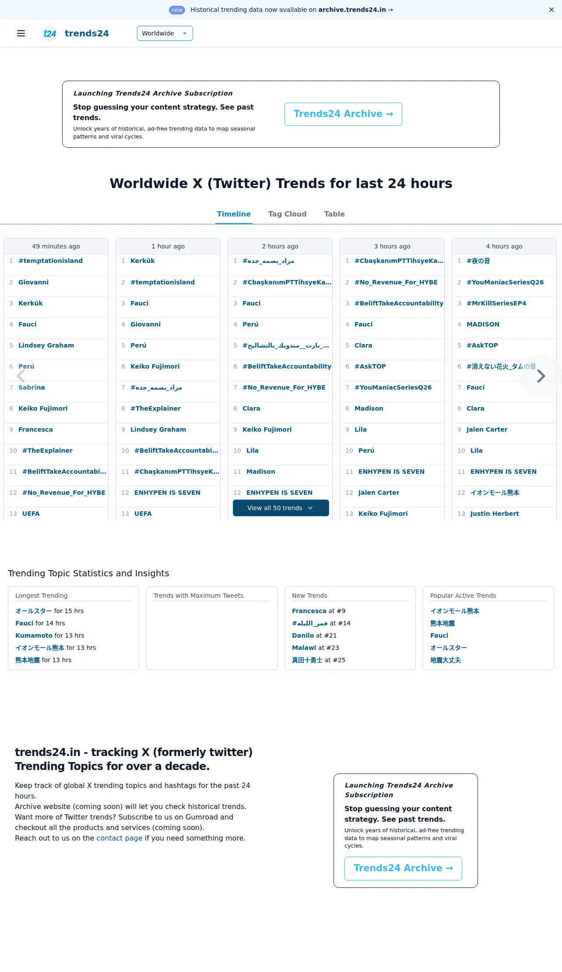Open the Worldwide location dropdown

tap(165, 33)
